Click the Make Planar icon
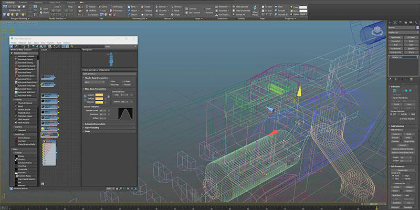This screenshot has height=210, width=420. pyautogui.click(x=254, y=7)
